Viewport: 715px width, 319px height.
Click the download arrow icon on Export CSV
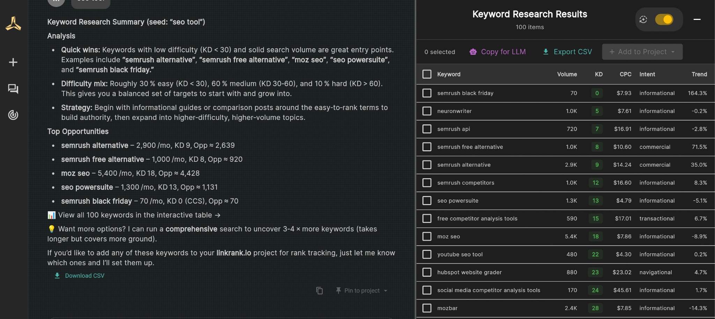[x=545, y=52]
